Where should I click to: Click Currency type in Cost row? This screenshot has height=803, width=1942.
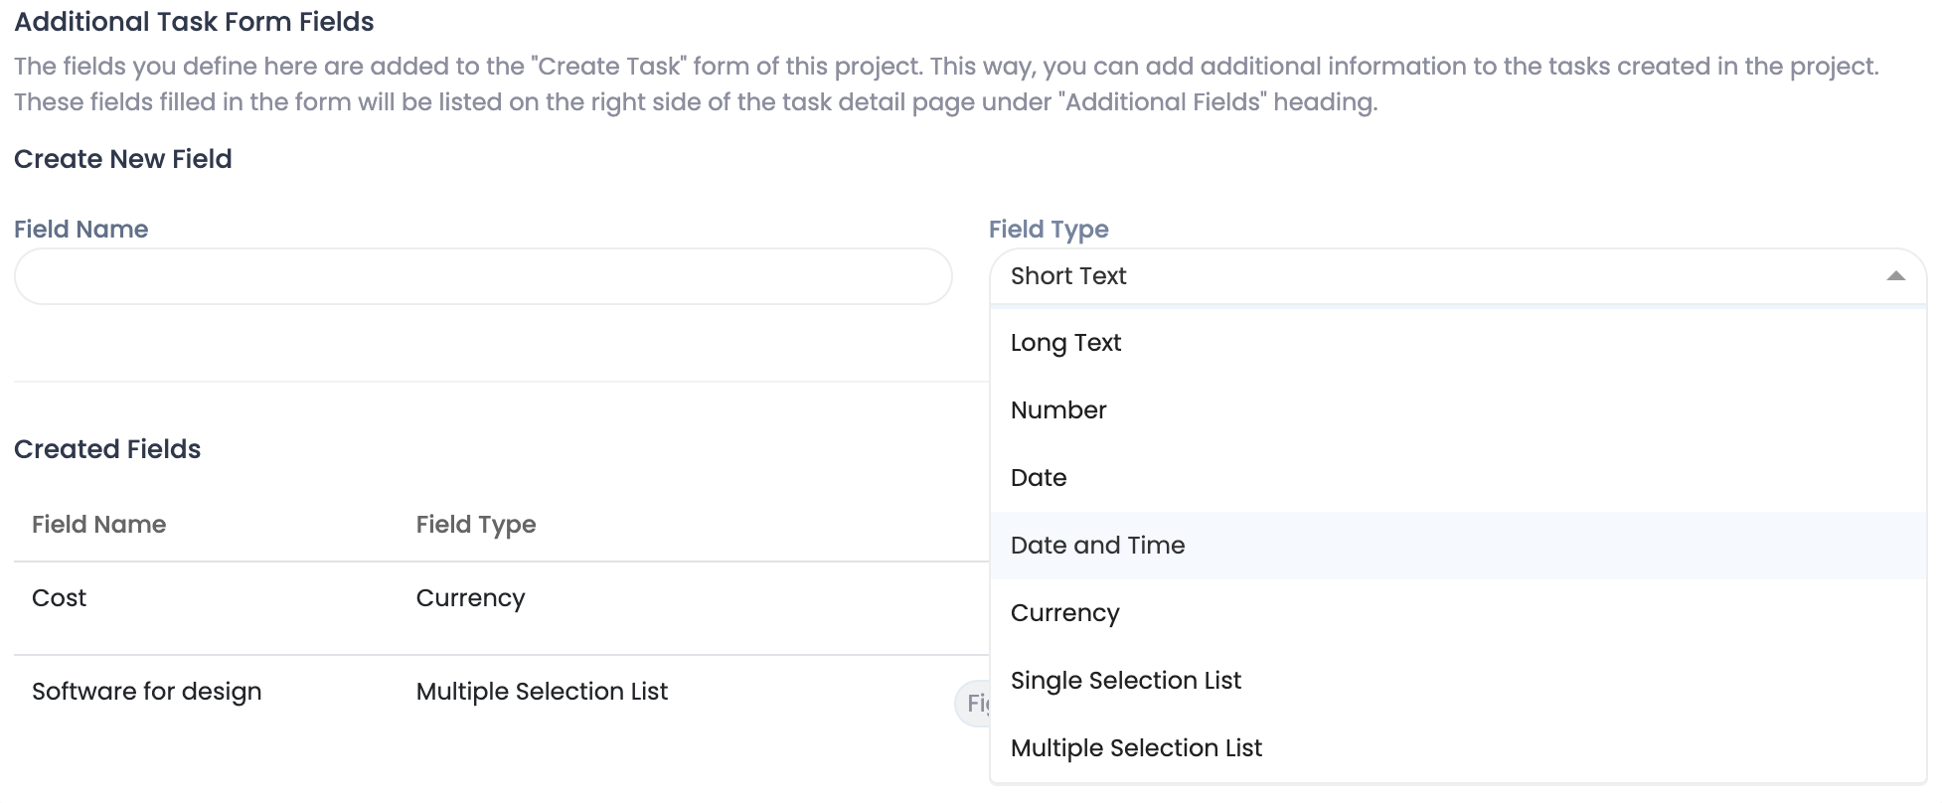[470, 598]
